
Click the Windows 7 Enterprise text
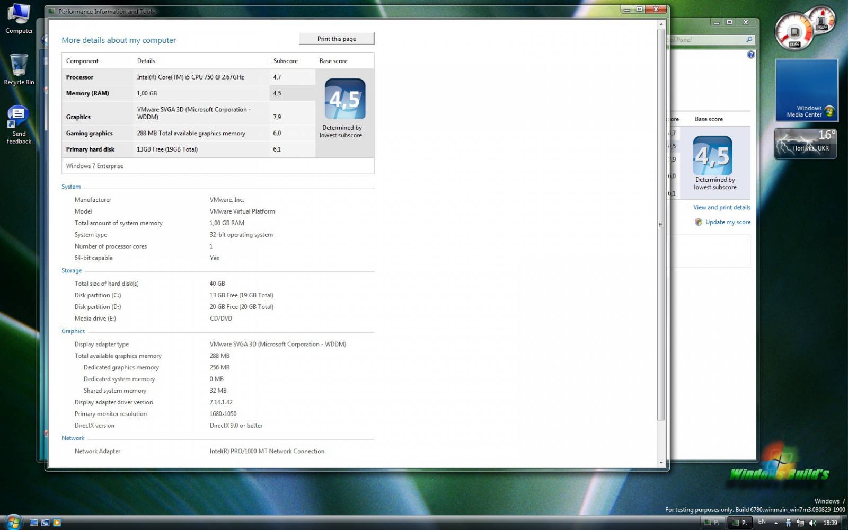[94, 166]
